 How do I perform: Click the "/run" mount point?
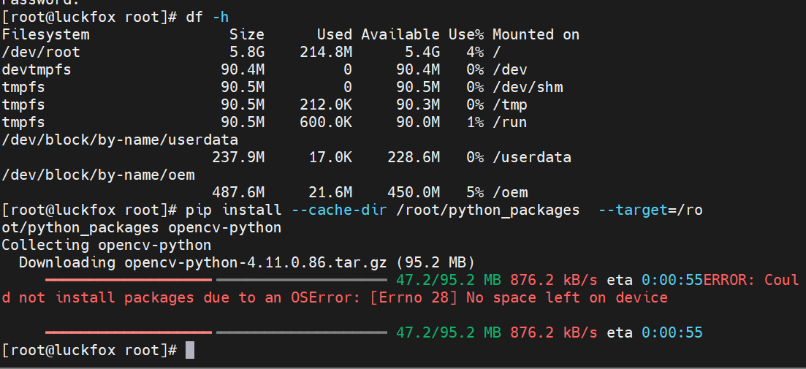point(510,122)
